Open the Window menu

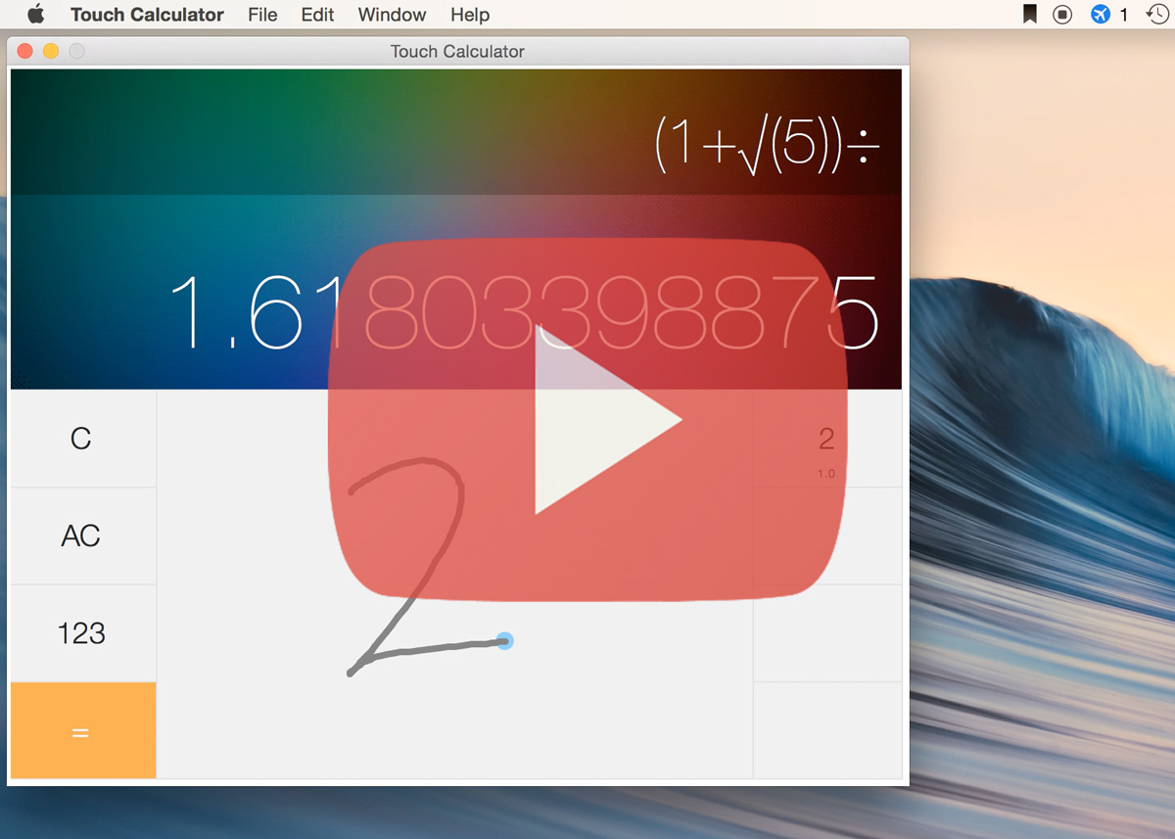click(392, 15)
